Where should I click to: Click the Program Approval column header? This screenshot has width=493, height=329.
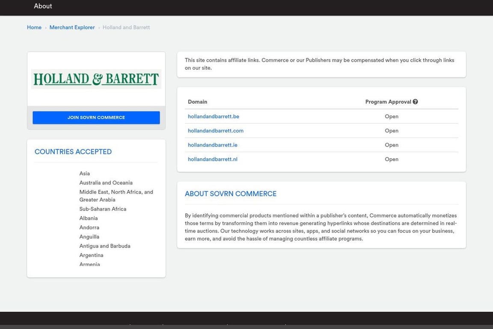click(388, 102)
